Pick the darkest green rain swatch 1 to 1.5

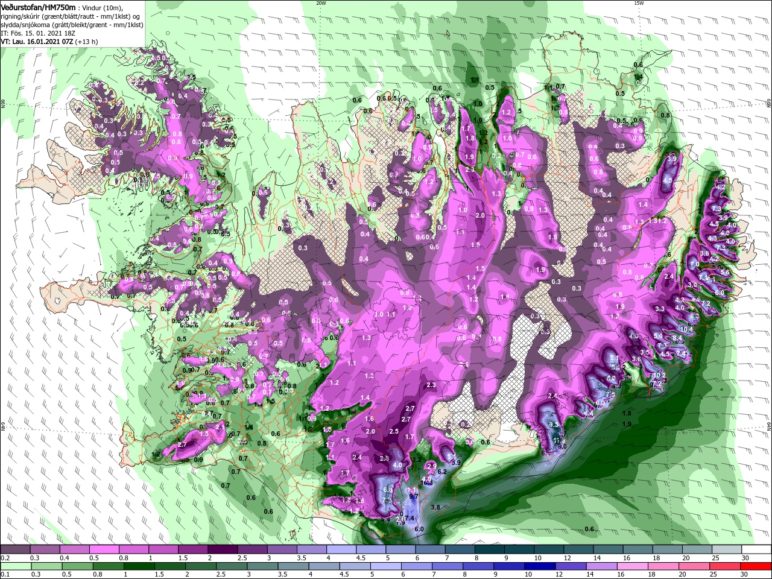(x=138, y=566)
